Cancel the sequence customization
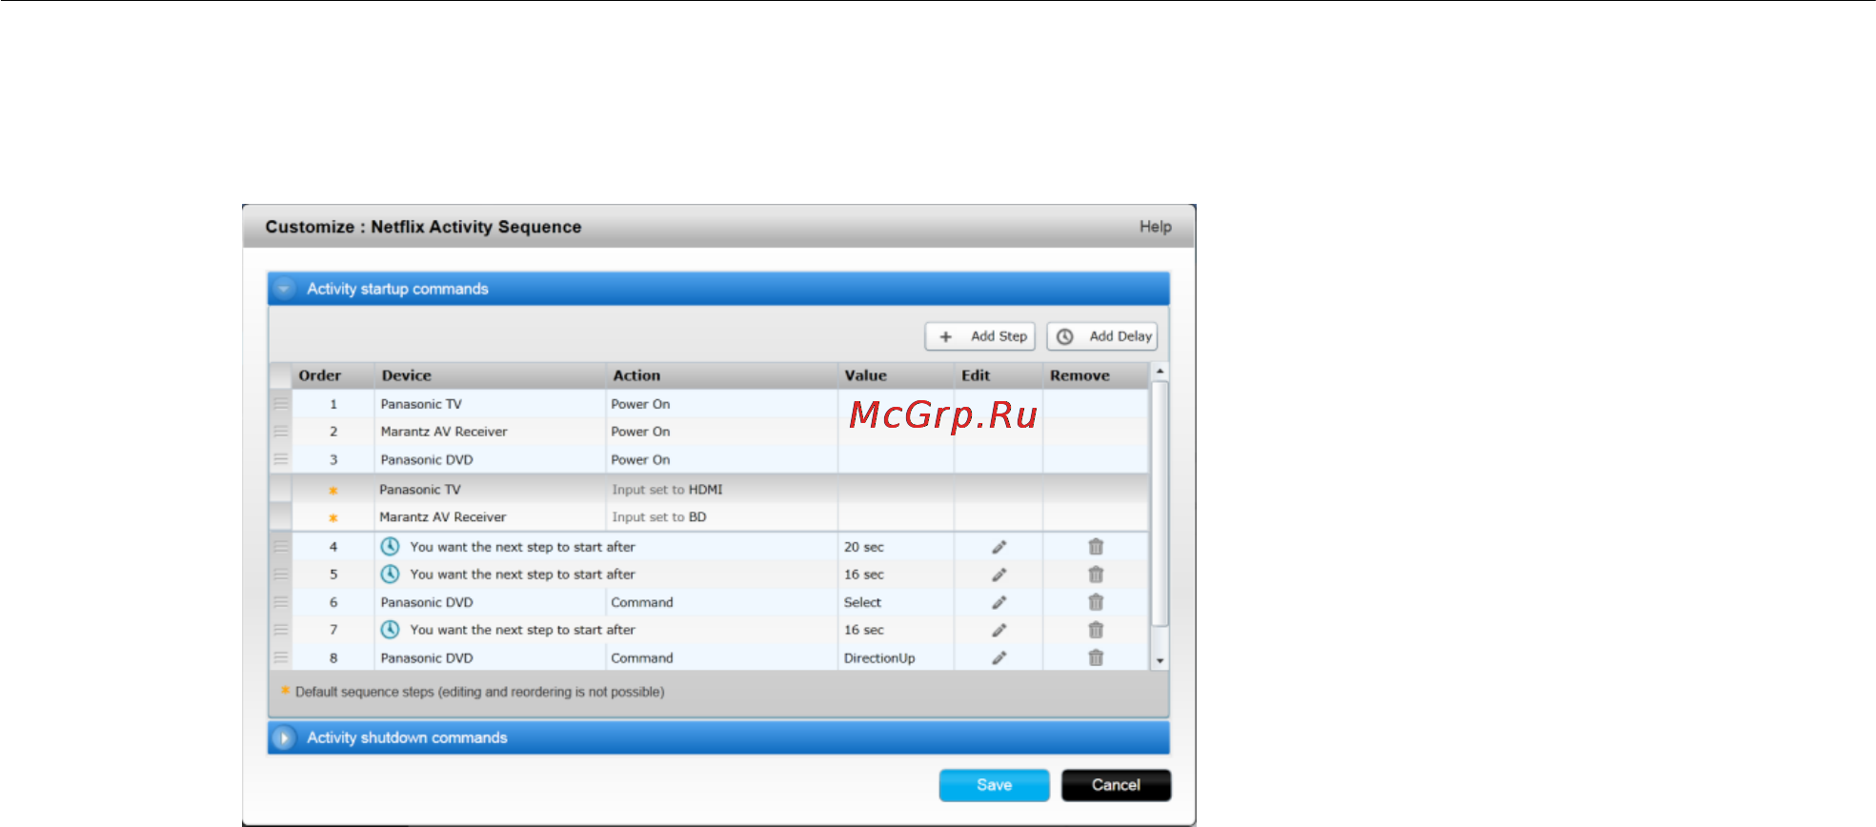1876x827 pixels. [1116, 785]
